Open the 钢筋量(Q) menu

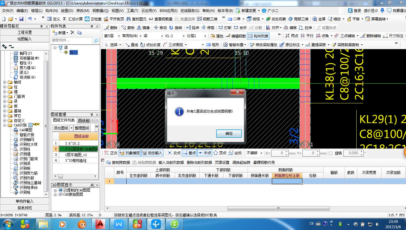tap(100, 10)
